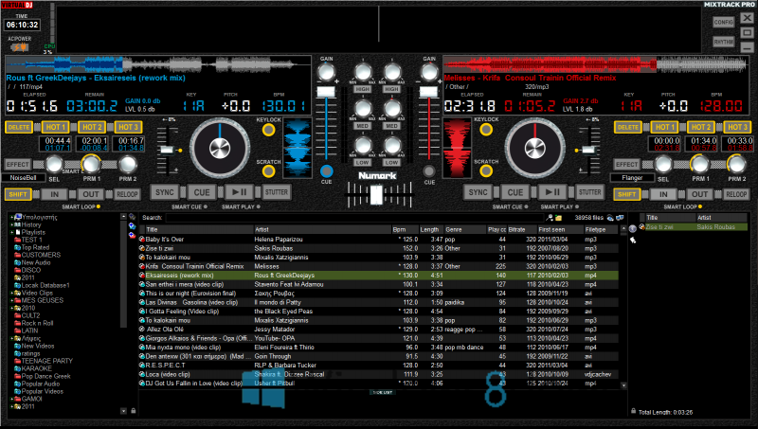The image size is (758, 429).
Task: Expand the Video Clips folder node
Action: click(x=11, y=293)
